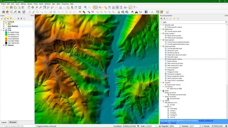228x128 pixels.
Task: Click the crosshair coordinate capture icon
Action: coord(152,12)
